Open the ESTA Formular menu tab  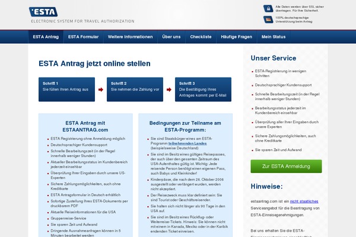pos(83,37)
